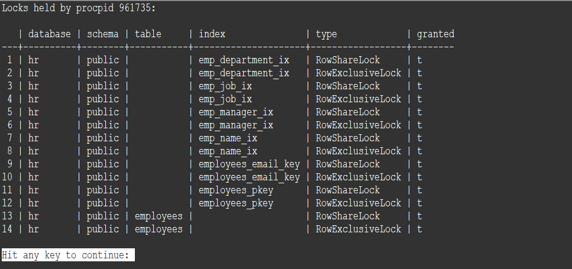
Task: Click RowExclusiveLock in row 12
Action: [358, 203]
